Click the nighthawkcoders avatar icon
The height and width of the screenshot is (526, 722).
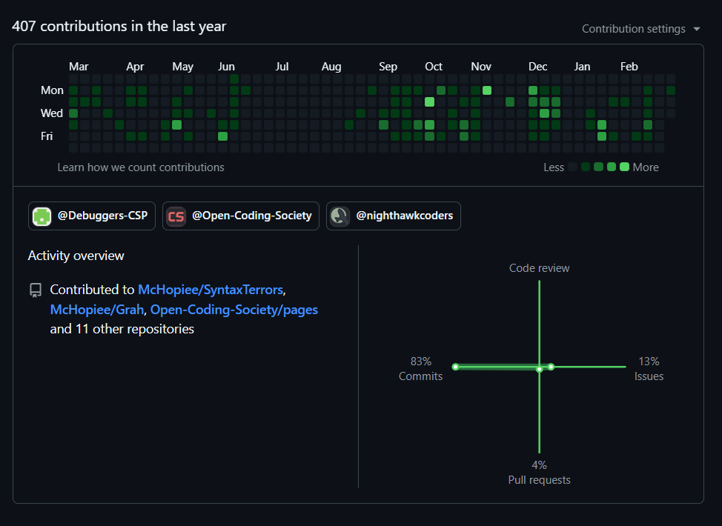[339, 216]
